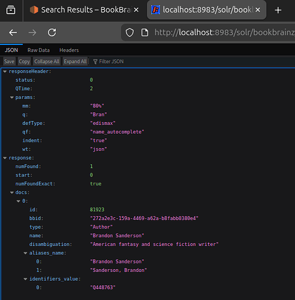Close the localhost:8983 solr tab
The width and height of the screenshot is (295, 300).
258,10
